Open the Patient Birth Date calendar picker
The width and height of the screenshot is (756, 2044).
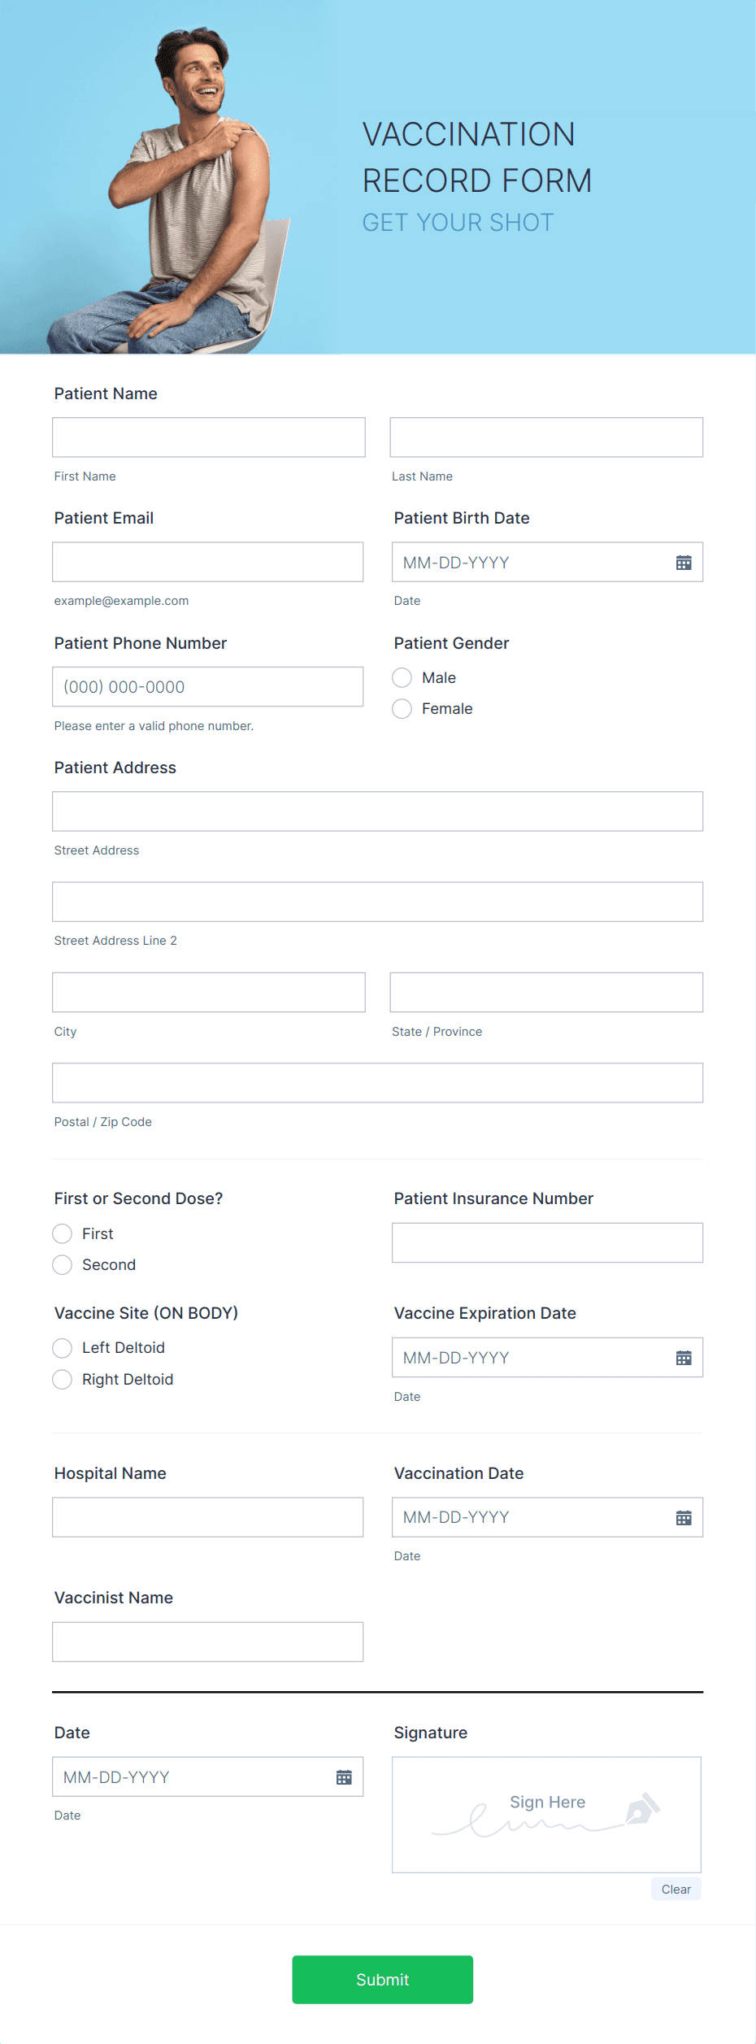[x=684, y=562]
